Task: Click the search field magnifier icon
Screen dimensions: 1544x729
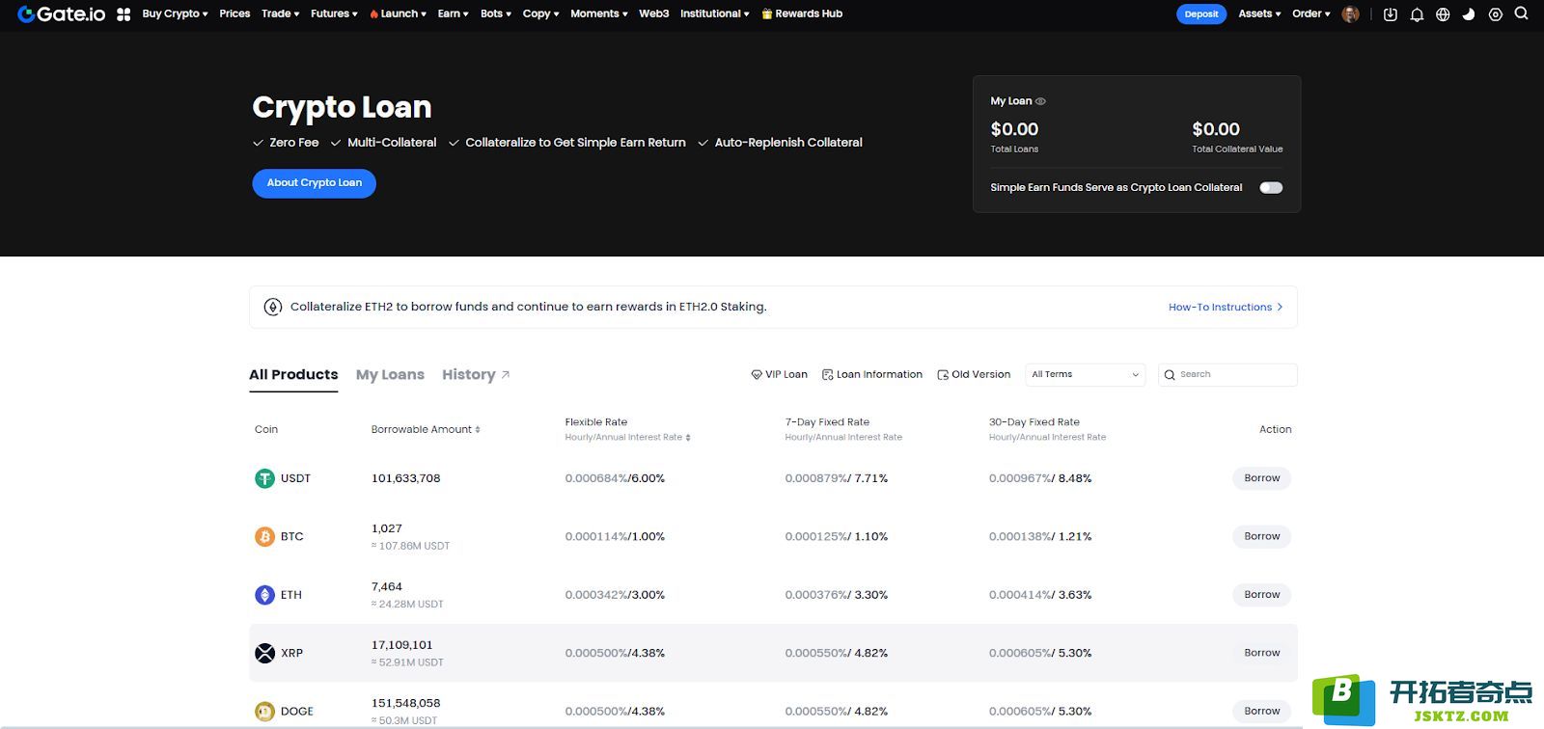Action: click(1170, 374)
